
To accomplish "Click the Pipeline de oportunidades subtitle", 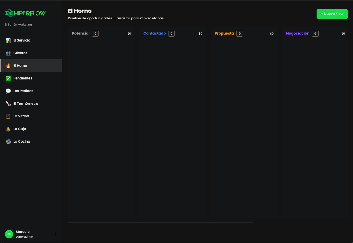I will pyautogui.click(x=116, y=18).
